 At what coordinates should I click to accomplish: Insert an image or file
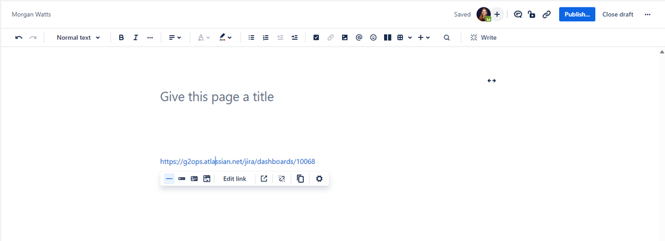pos(345,38)
